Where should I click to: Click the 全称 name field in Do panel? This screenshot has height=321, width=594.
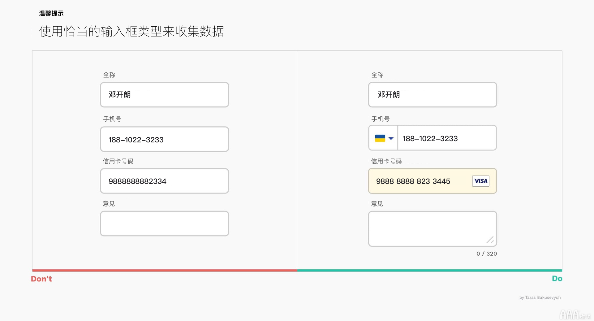433,95
